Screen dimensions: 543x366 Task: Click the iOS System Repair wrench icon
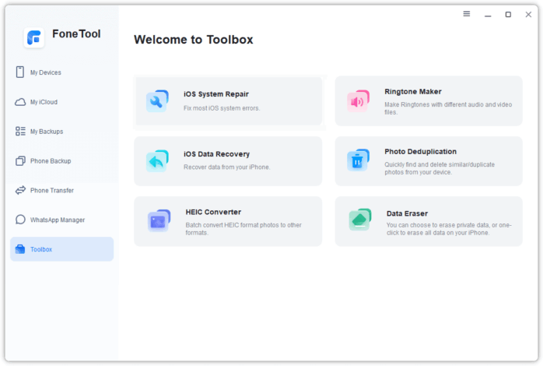157,101
